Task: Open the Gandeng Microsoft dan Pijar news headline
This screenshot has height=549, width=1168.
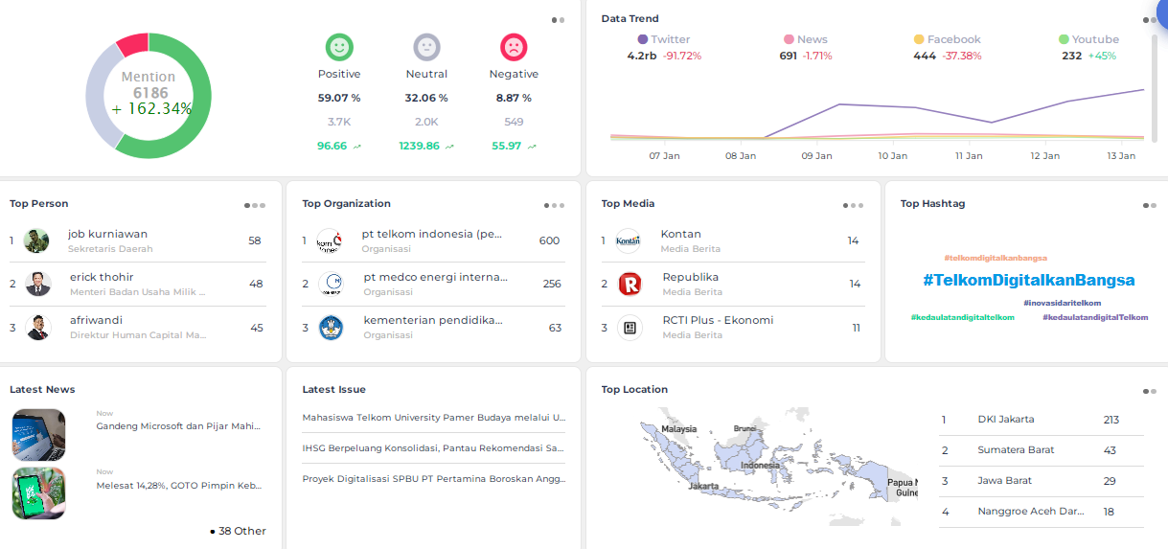Action: (x=178, y=426)
